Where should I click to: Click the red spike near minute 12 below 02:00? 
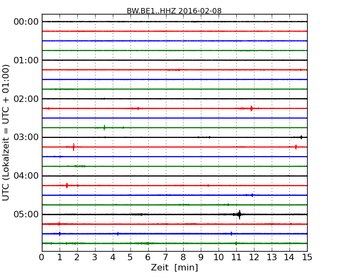coord(251,108)
